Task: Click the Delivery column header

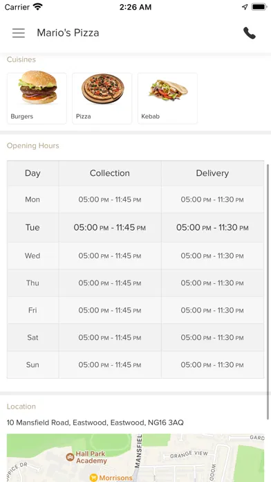Action: pos(212,173)
